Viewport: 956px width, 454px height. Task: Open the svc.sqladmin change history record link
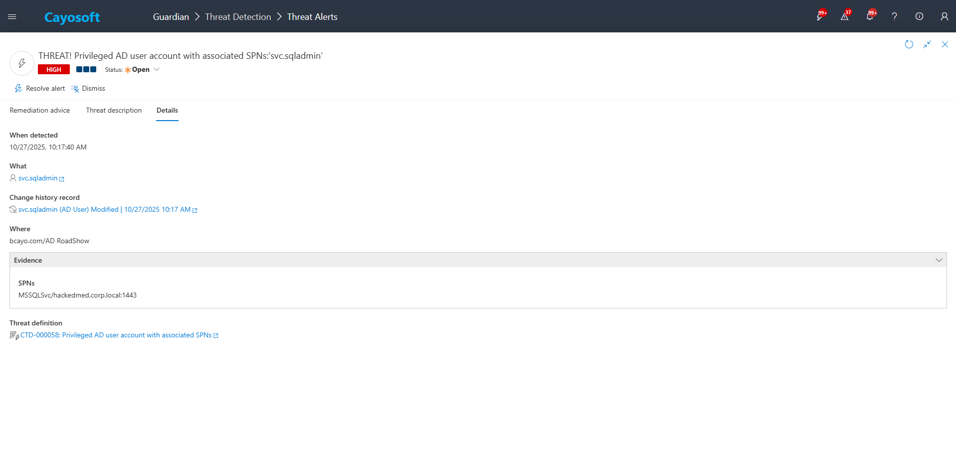[104, 209]
